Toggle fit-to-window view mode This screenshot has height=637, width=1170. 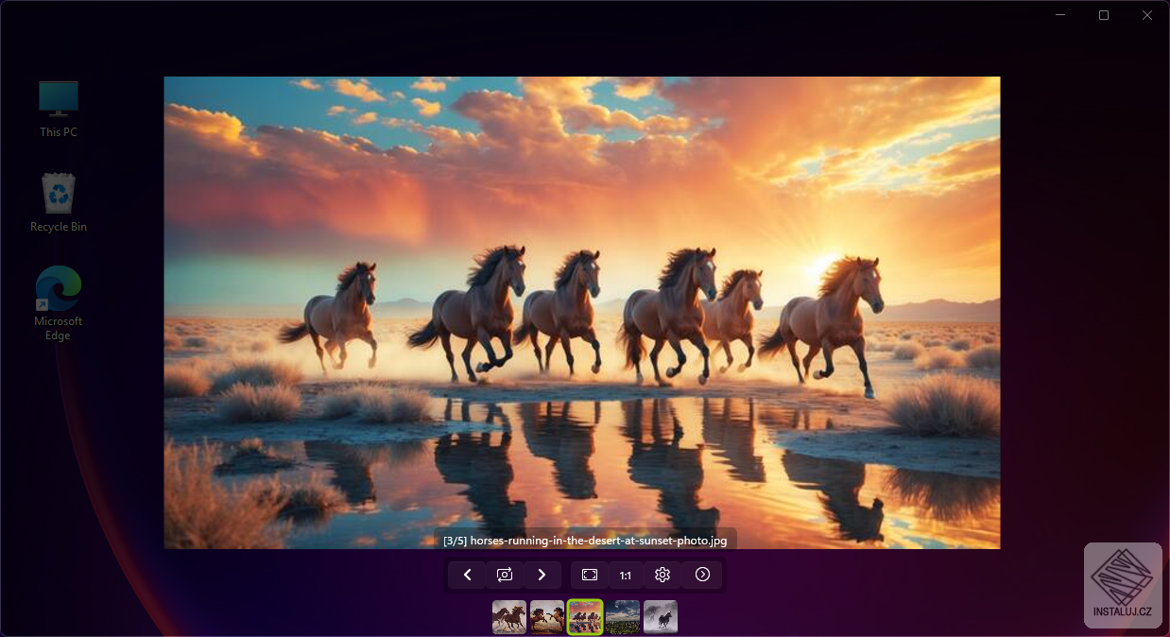click(590, 575)
